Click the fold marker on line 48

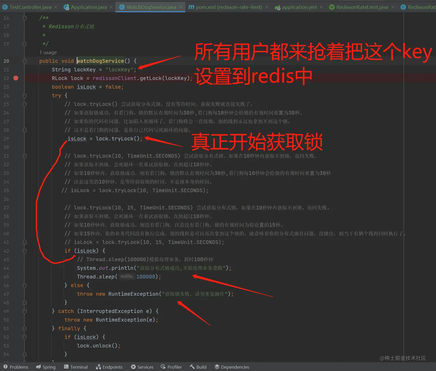point(25,303)
